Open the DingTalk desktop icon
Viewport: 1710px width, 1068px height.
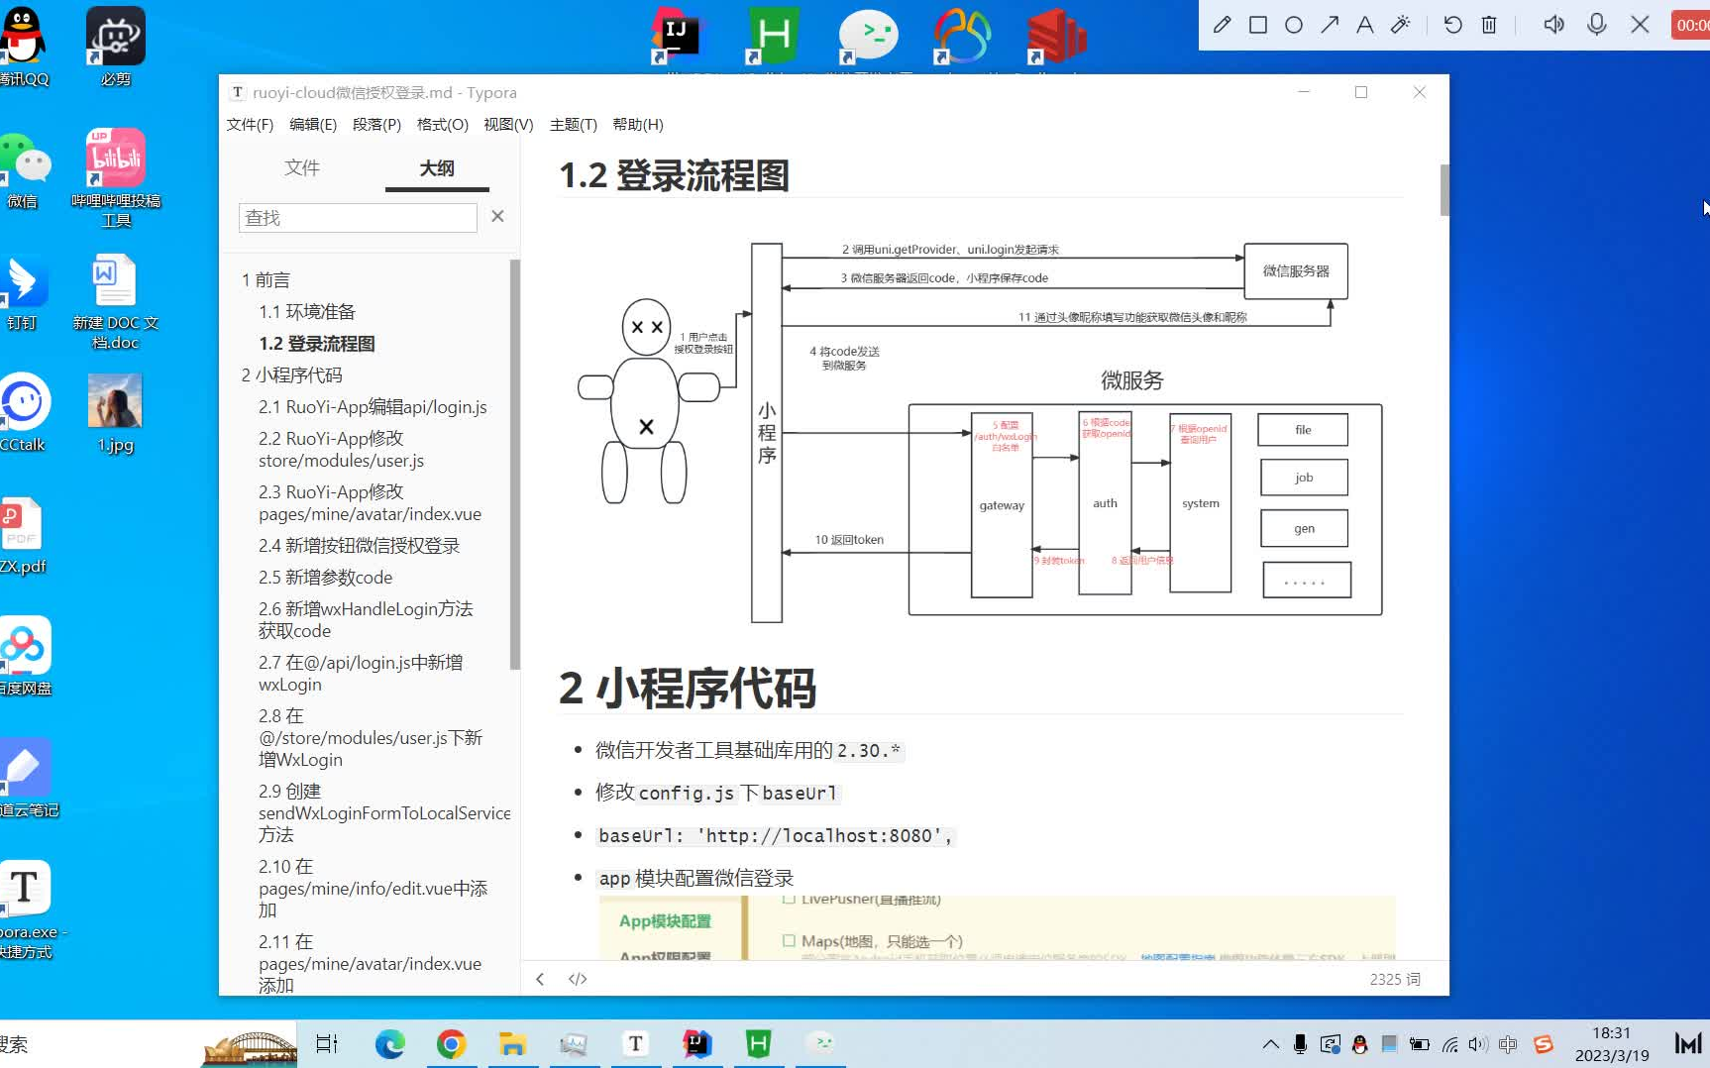pyautogui.click(x=24, y=293)
